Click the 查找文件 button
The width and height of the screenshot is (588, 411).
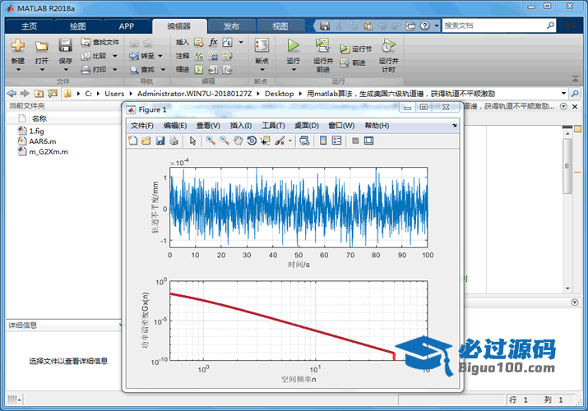tap(100, 42)
